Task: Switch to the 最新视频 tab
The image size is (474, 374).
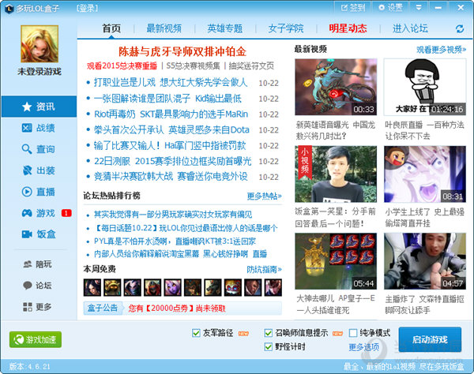Action: [x=164, y=28]
